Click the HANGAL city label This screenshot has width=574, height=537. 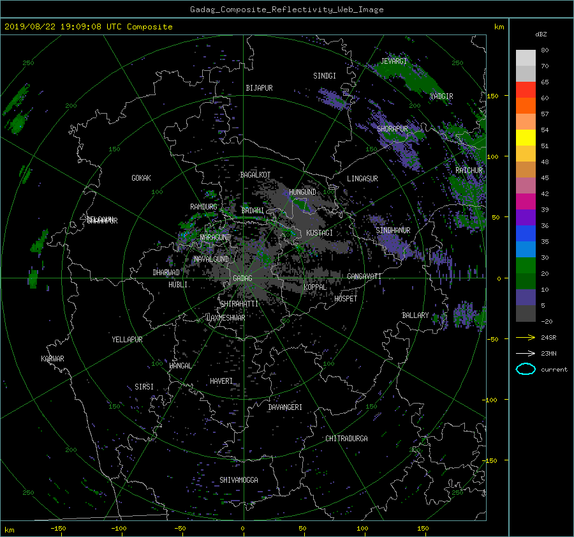[x=180, y=366]
